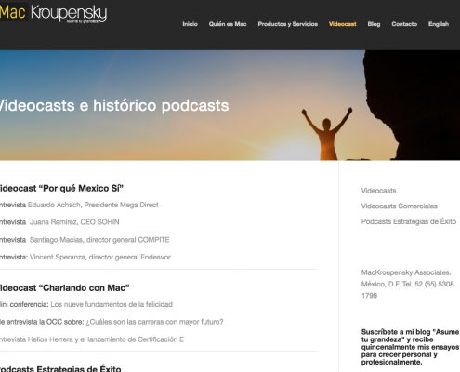The image size is (460, 372).
Task: Open Eduardo Achach, Presidente Mega Direct interview
Action: pos(93,205)
